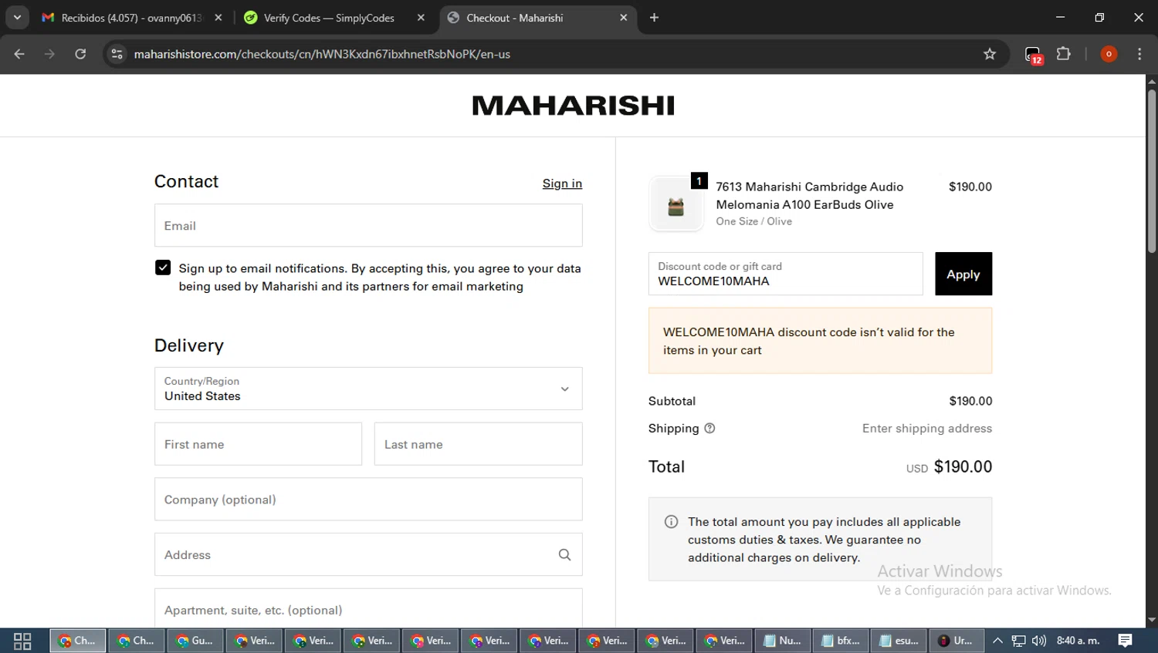Open the extension with red 12 badge
This screenshot has height=653, width=1158.
click(1033, 54)
